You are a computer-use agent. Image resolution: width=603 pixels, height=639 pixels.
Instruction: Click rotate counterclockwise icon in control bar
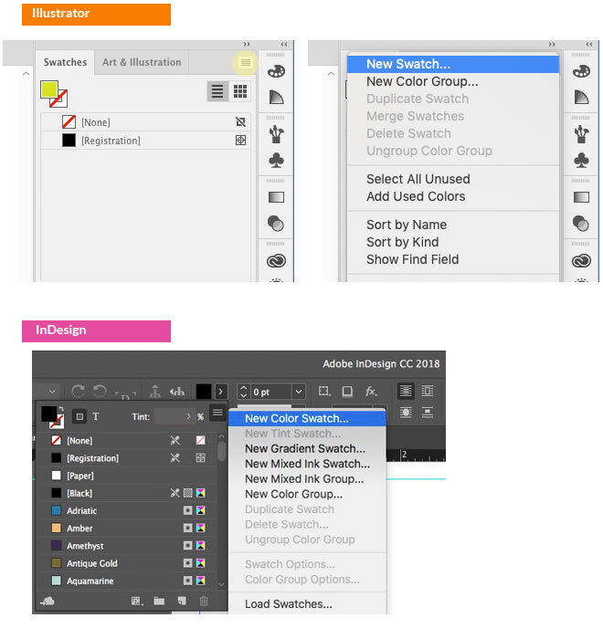click(100, 392)
